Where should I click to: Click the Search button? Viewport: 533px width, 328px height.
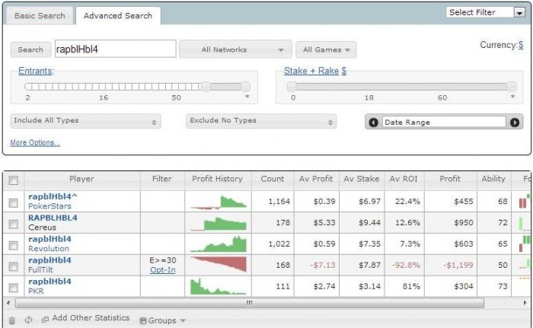(30, 49)
